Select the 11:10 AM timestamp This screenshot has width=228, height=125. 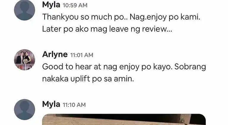[74, 105]
